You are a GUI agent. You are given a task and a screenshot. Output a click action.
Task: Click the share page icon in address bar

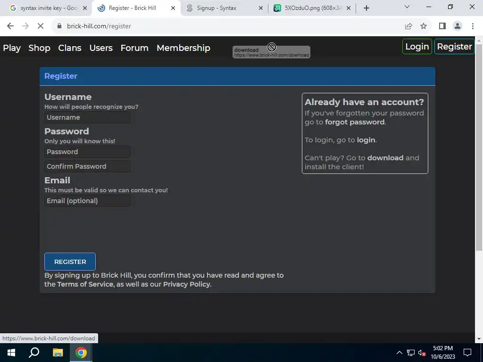(x=408, y=26)
